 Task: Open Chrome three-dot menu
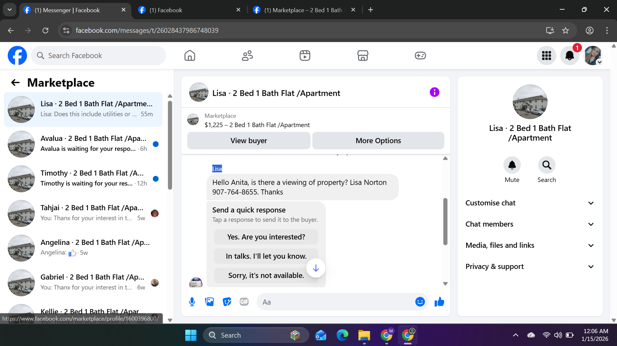[607, 30]
